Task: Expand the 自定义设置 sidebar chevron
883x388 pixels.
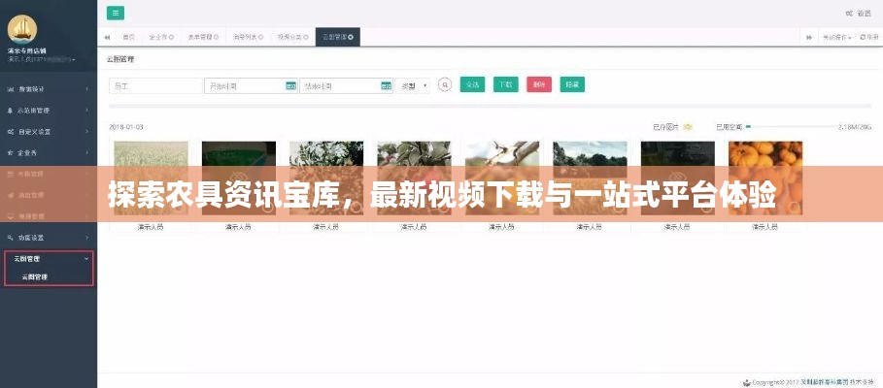Action: (86, 132)
